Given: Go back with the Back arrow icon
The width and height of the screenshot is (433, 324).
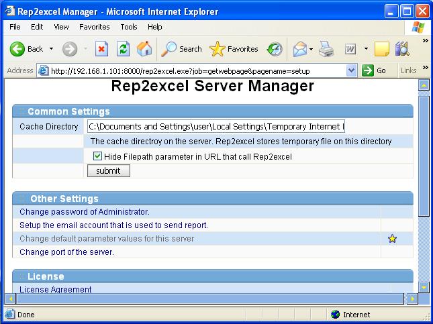Looking at the screenshot, I should click(17, 49).
